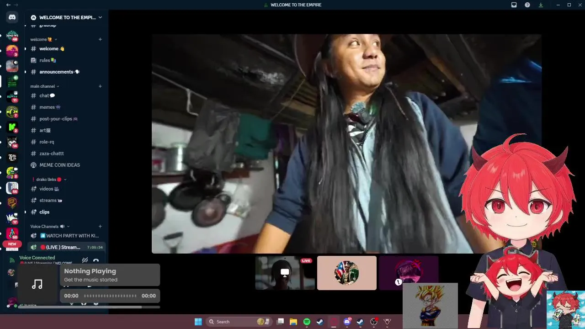Screen dimensions: 585x329
Task: Open Spotify from the taskbar
Action: tap(307, 322)
